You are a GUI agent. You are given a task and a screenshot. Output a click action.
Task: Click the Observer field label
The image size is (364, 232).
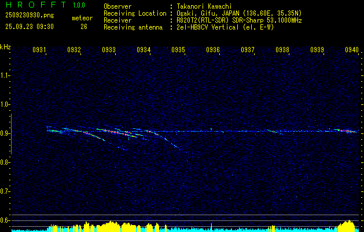(x=117, y=6)
